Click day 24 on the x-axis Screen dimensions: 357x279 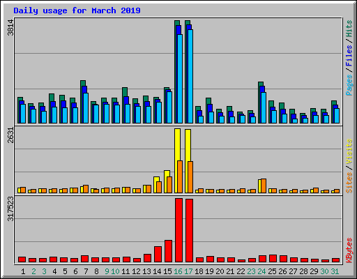[261, 271]
